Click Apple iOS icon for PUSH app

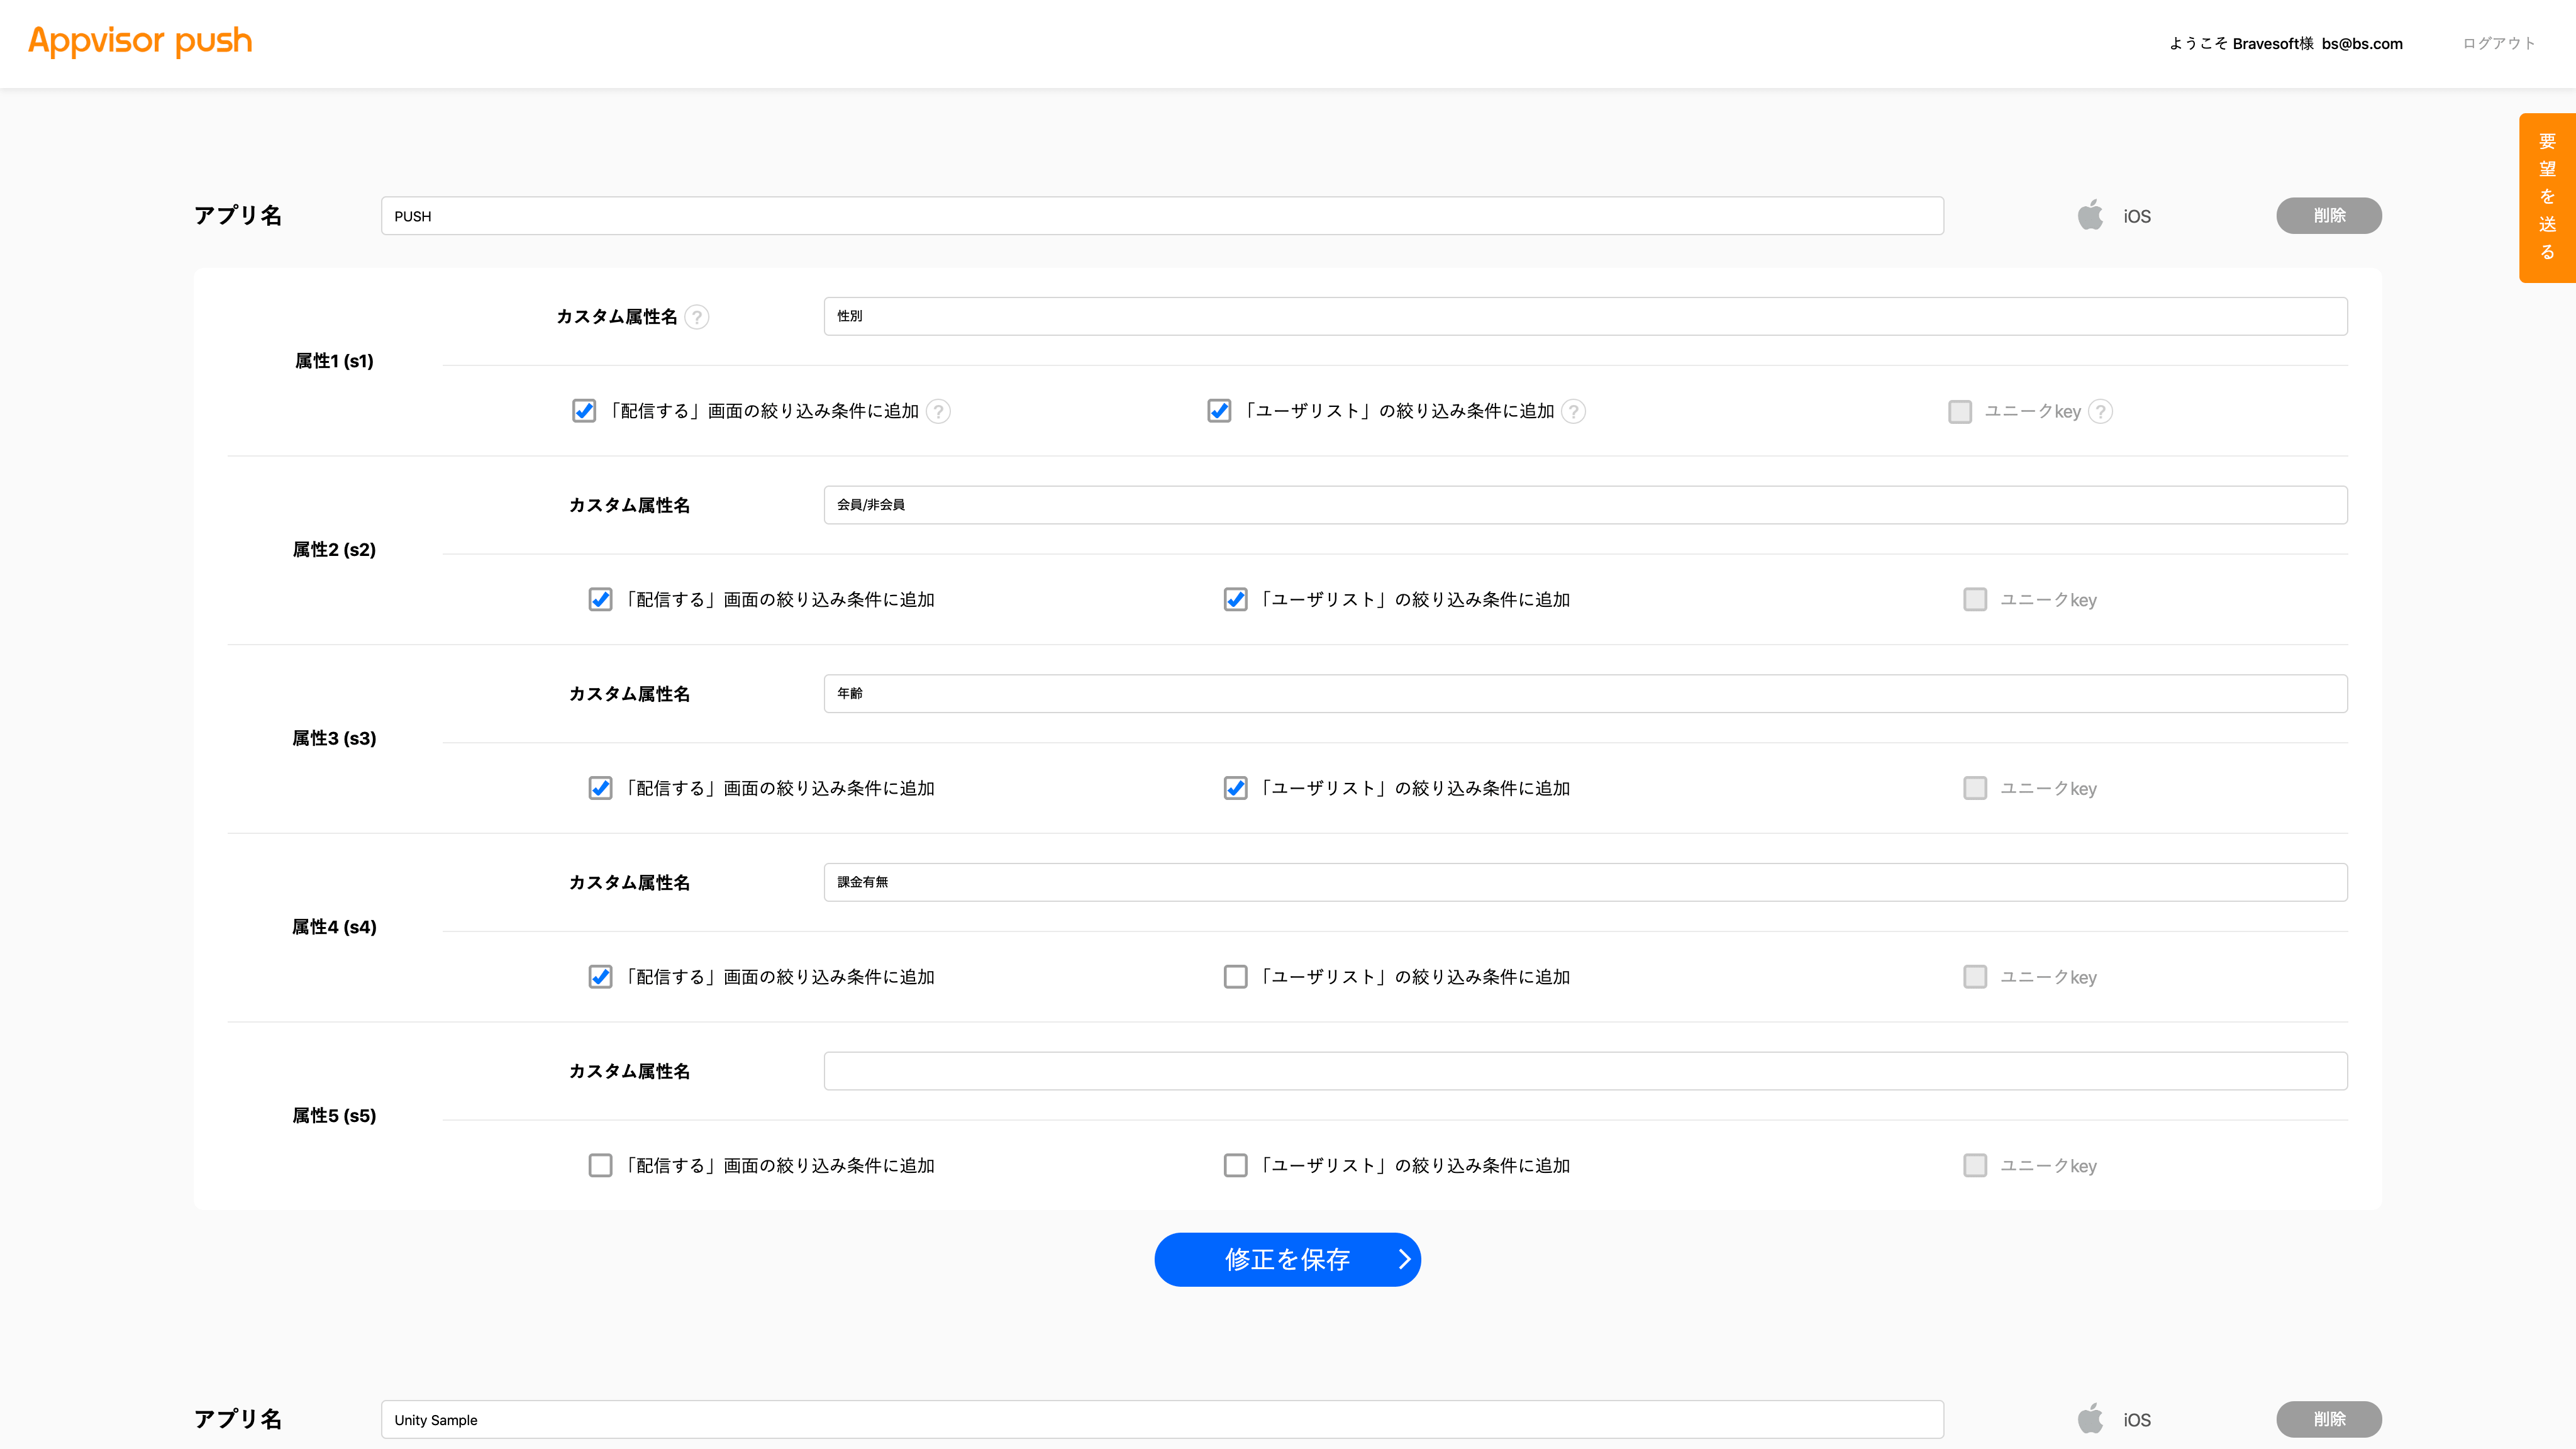(x=2090, y=216)
